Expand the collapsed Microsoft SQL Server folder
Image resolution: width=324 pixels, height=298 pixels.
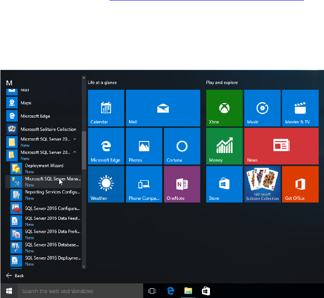pyautogui.click(x=43, y=141)
